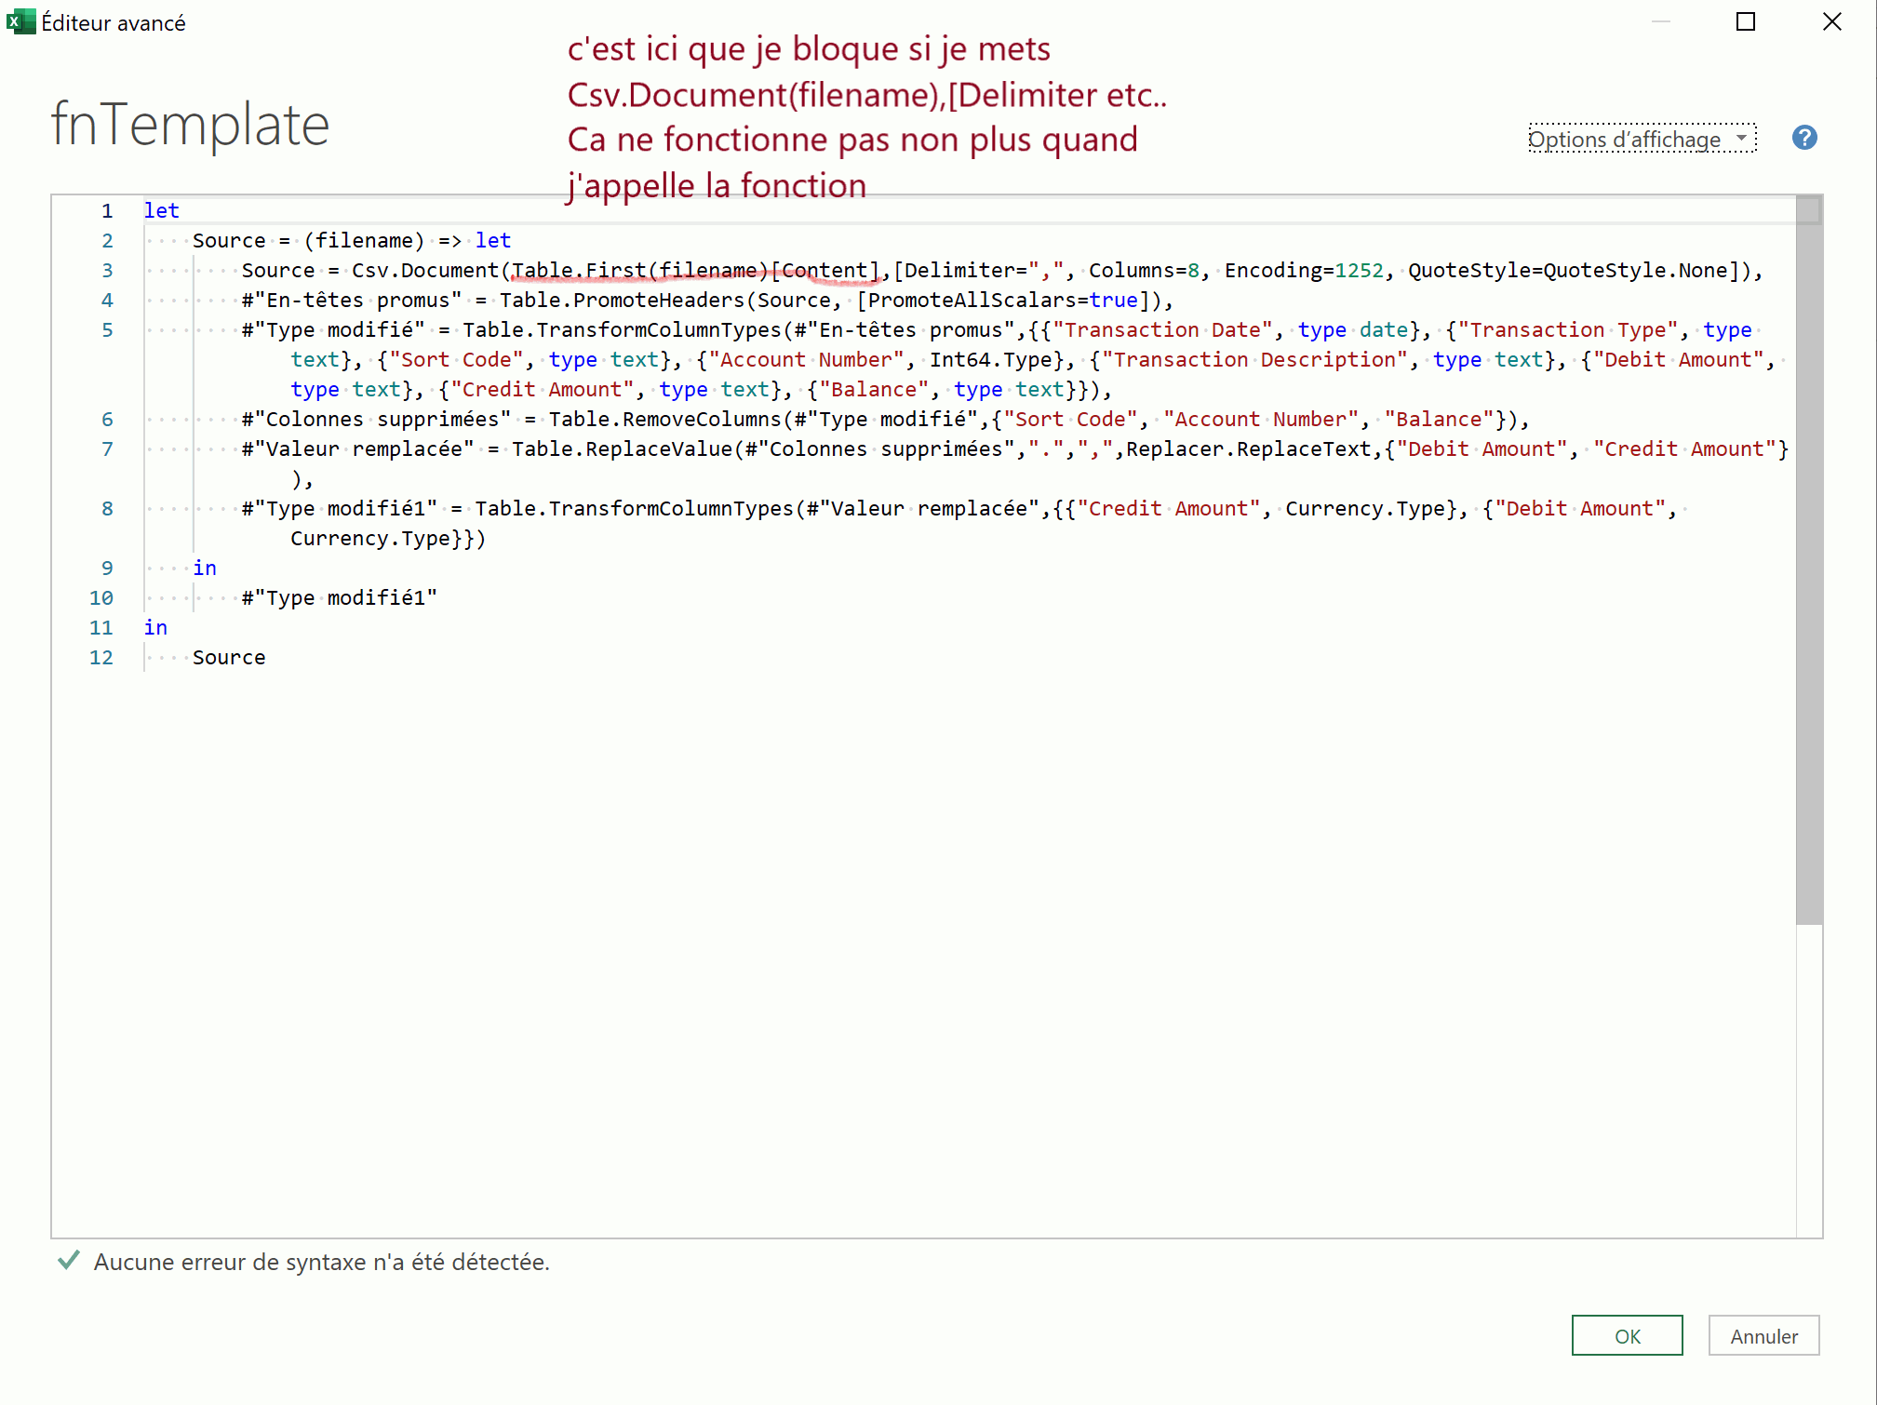This screenshot has height=1405, width=1877.
Task: Click the blue help question mark icon
Action: (x=1803, y=139)
